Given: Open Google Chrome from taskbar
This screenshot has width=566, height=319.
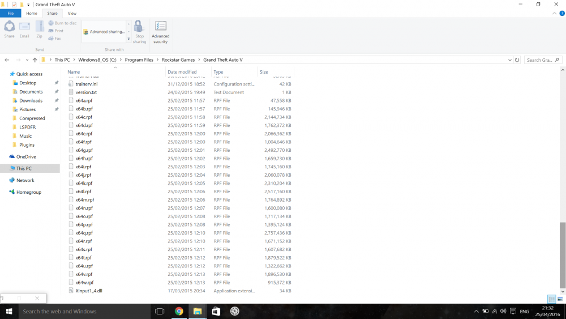Looking at the screenshot, I should click(179, 312).
